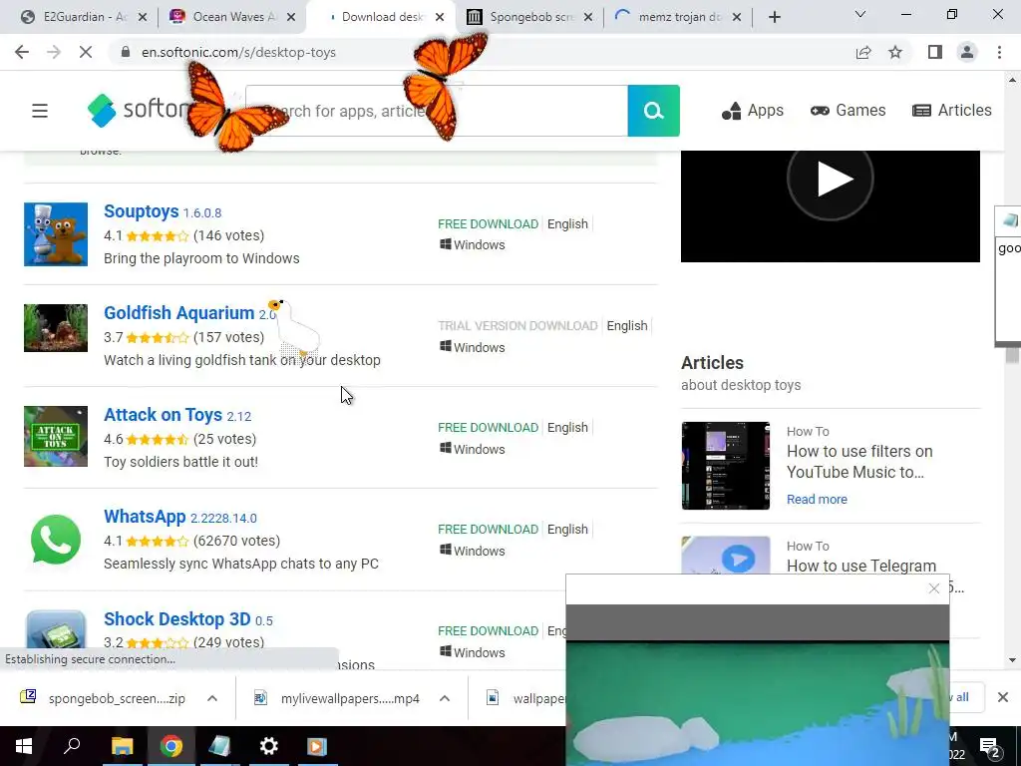Open the Softonic hamburger menu

(40, 111)
